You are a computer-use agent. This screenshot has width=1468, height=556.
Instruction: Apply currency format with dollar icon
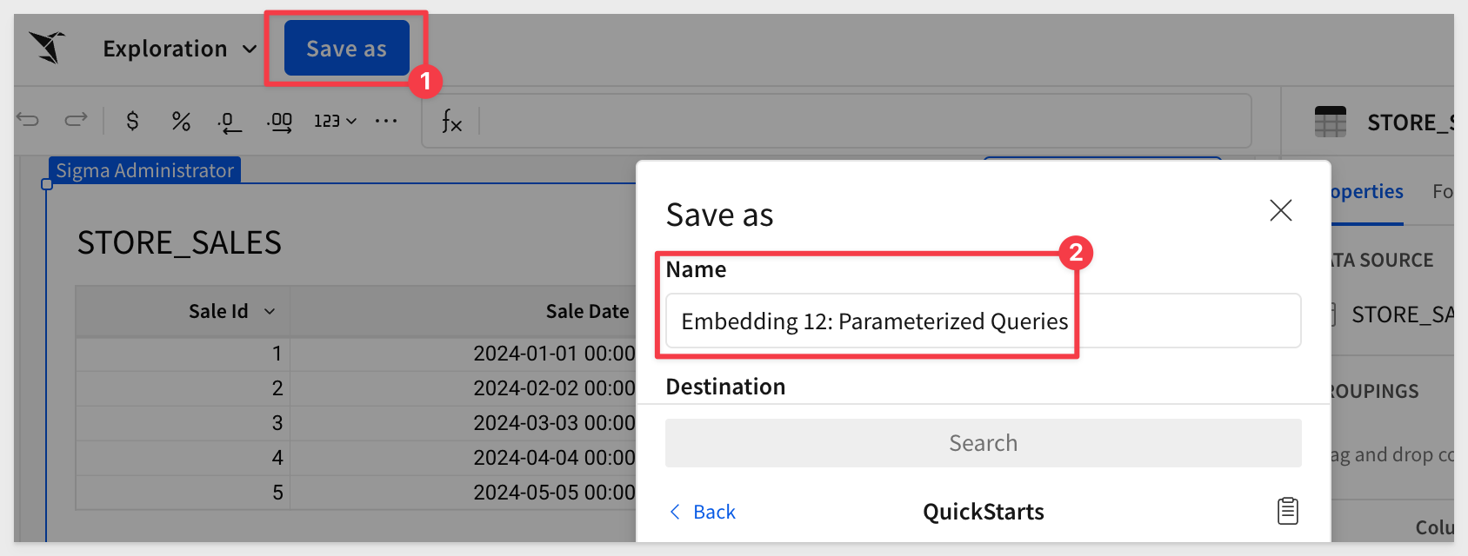[x=132, y=121]
